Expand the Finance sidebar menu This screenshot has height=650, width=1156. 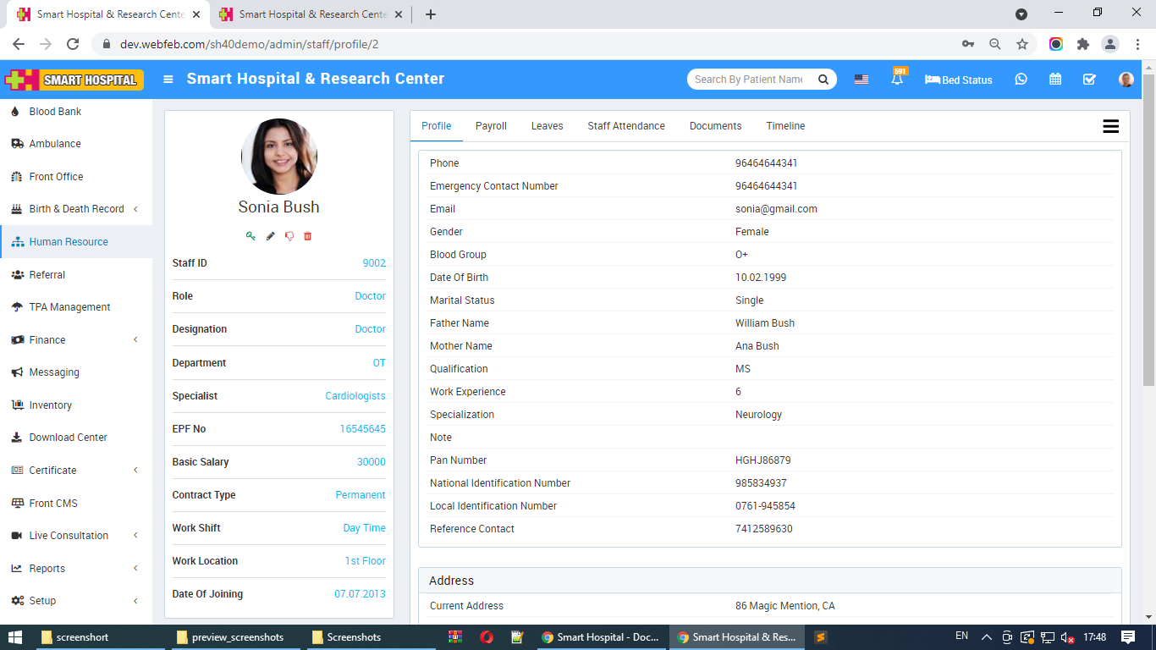tap(76, 339)
